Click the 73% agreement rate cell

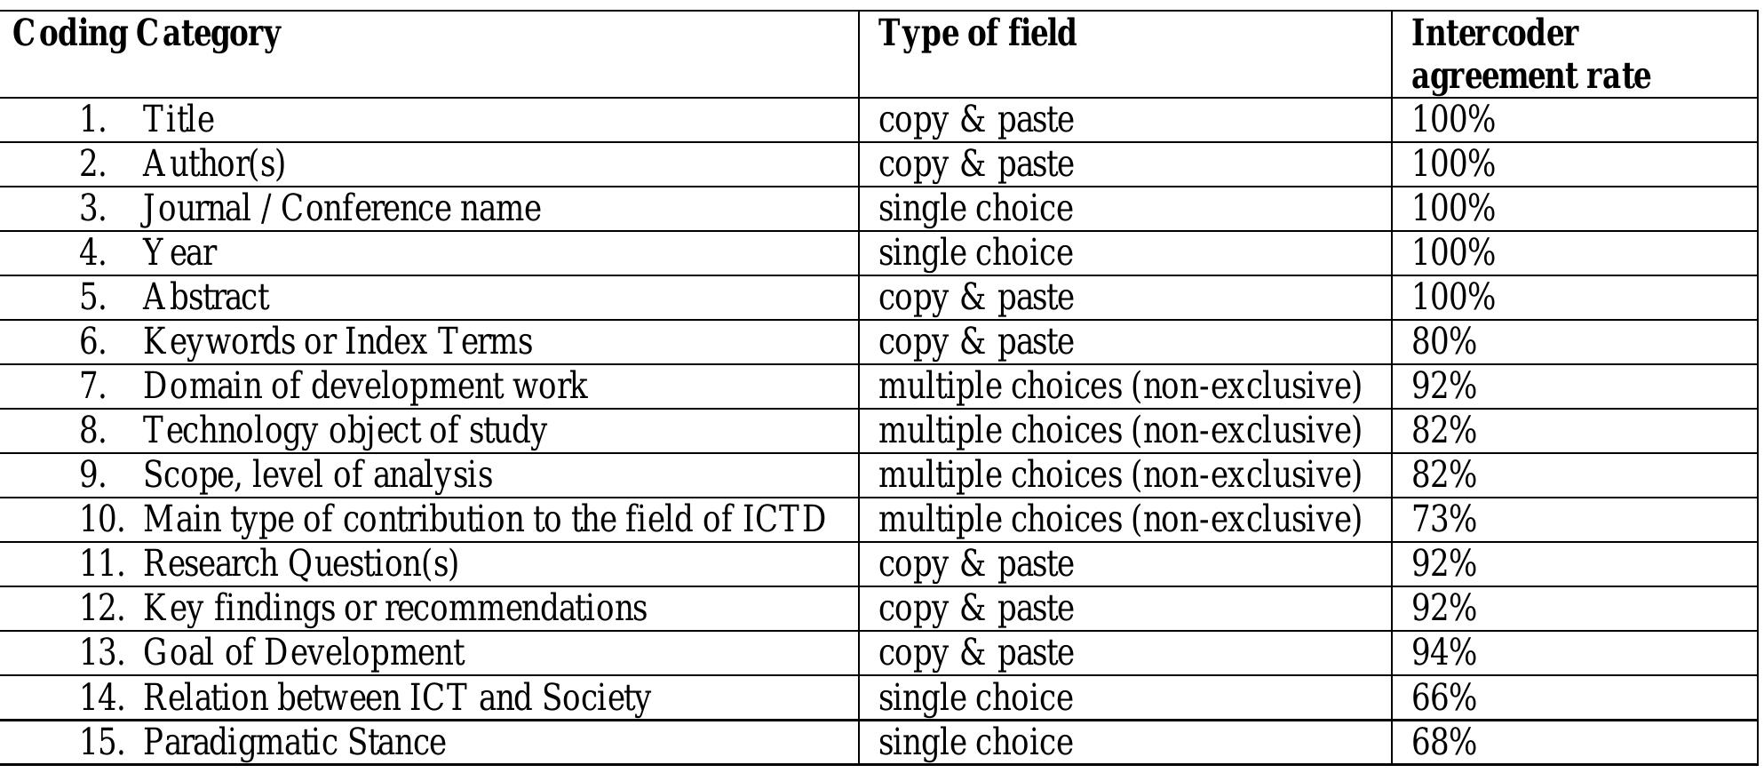pos(1444,520)
